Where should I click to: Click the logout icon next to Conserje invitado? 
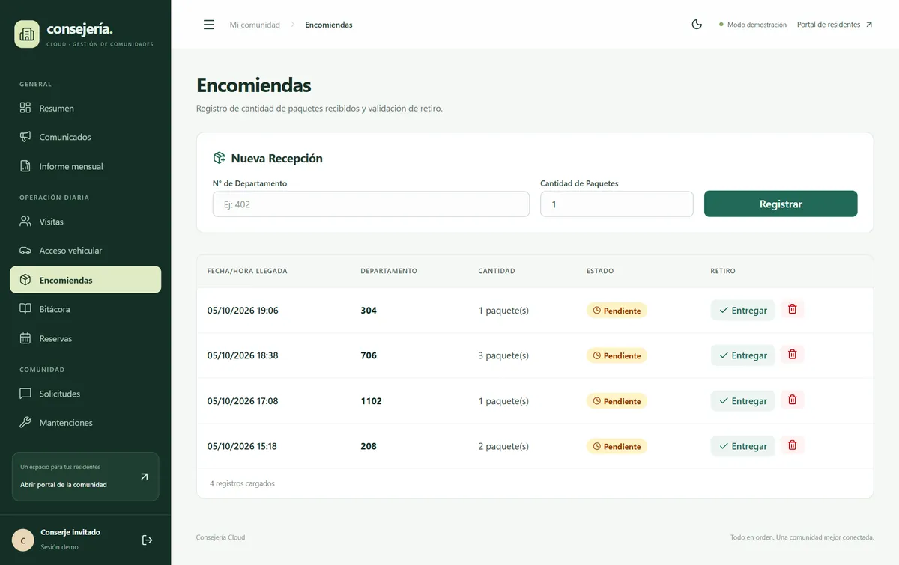[148, 540]
